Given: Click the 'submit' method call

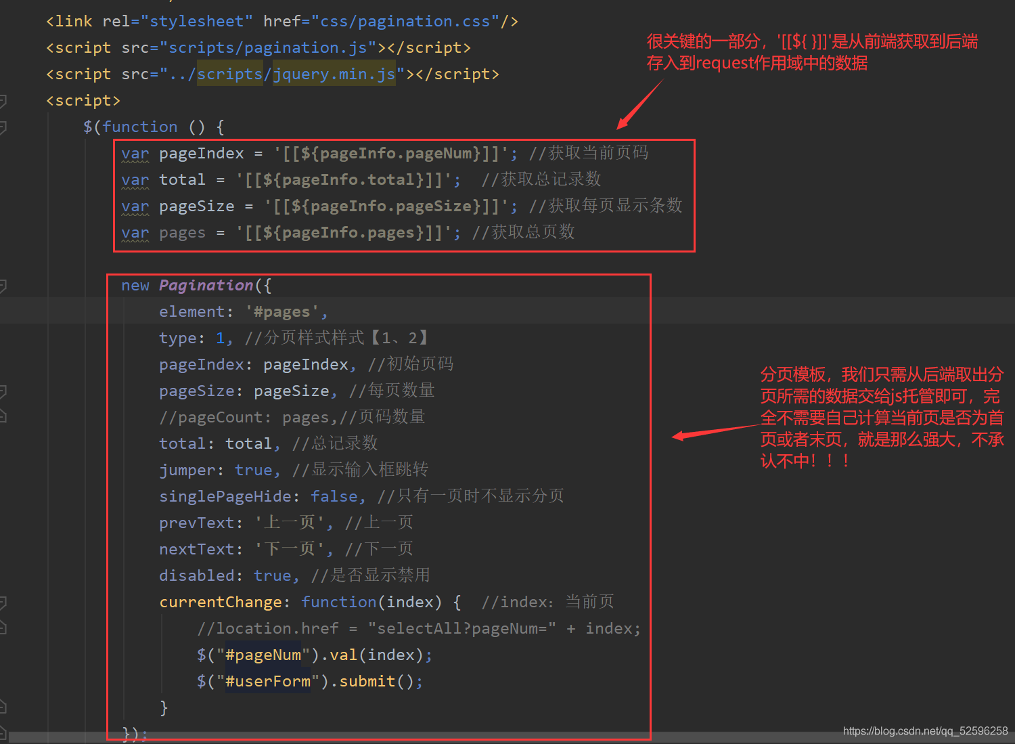Looking at the screenshot, I should coord(367,682).
